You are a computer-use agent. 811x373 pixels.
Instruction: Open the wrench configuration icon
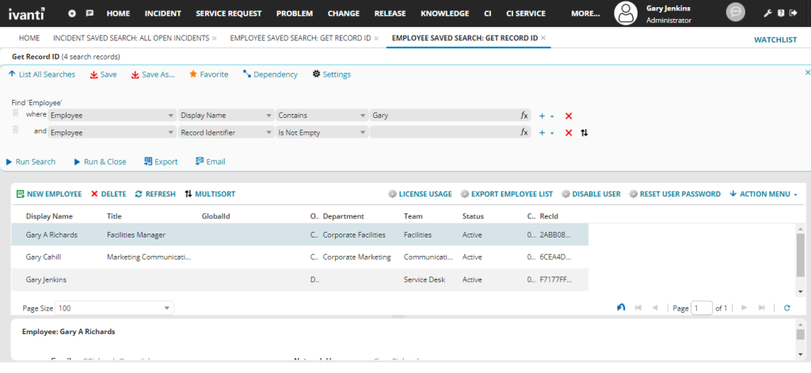tap(767, 13)
